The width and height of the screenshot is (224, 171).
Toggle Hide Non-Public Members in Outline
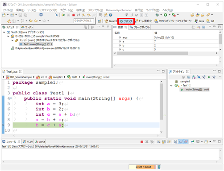tap(209, 77)
